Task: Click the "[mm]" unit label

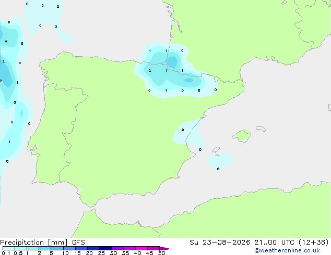Action: (x=57, y=243)
